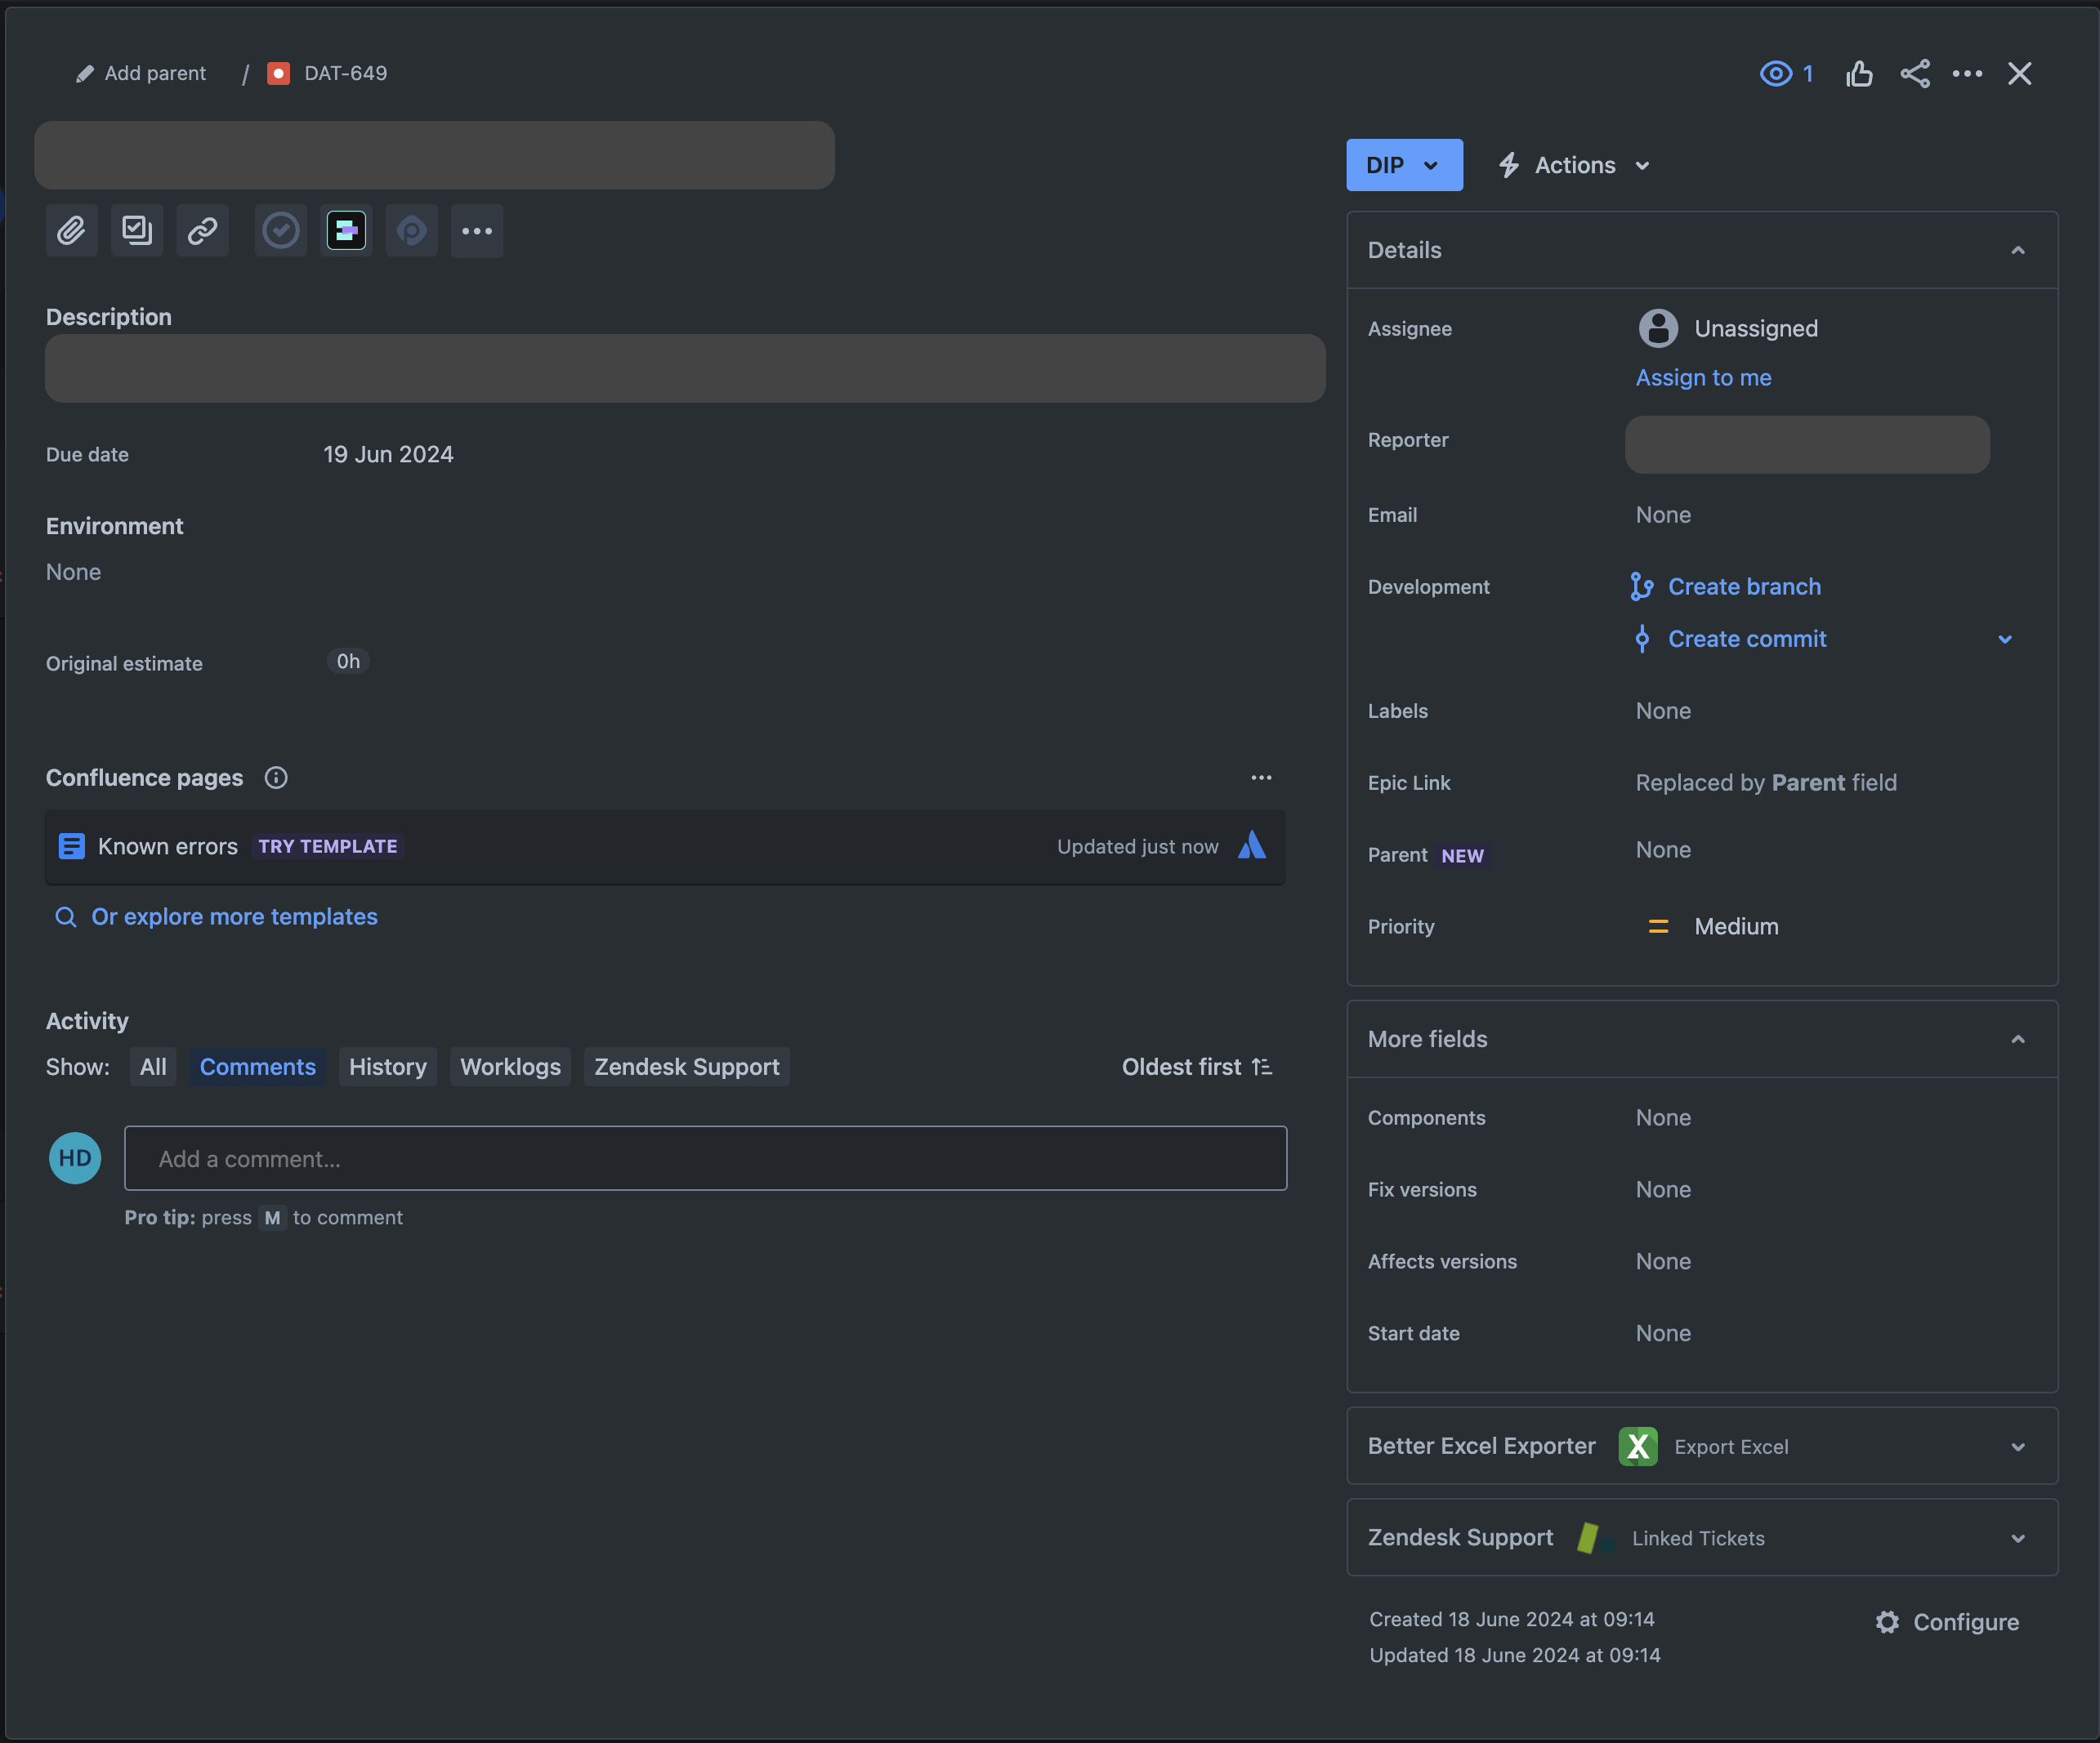Change the Medium priority indicator
Screen dimensions: 2100x1743
tap(1713, 926)
